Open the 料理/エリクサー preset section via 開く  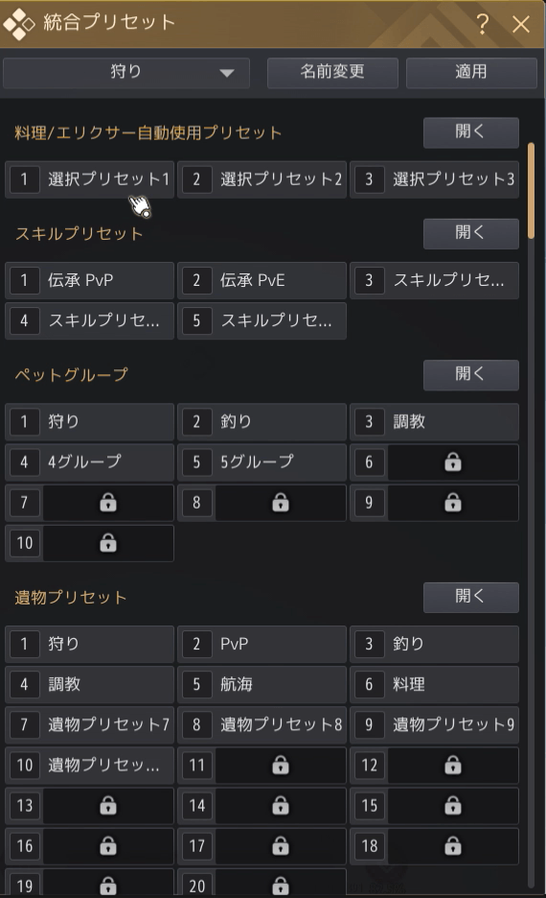click(x=470, y=132)
